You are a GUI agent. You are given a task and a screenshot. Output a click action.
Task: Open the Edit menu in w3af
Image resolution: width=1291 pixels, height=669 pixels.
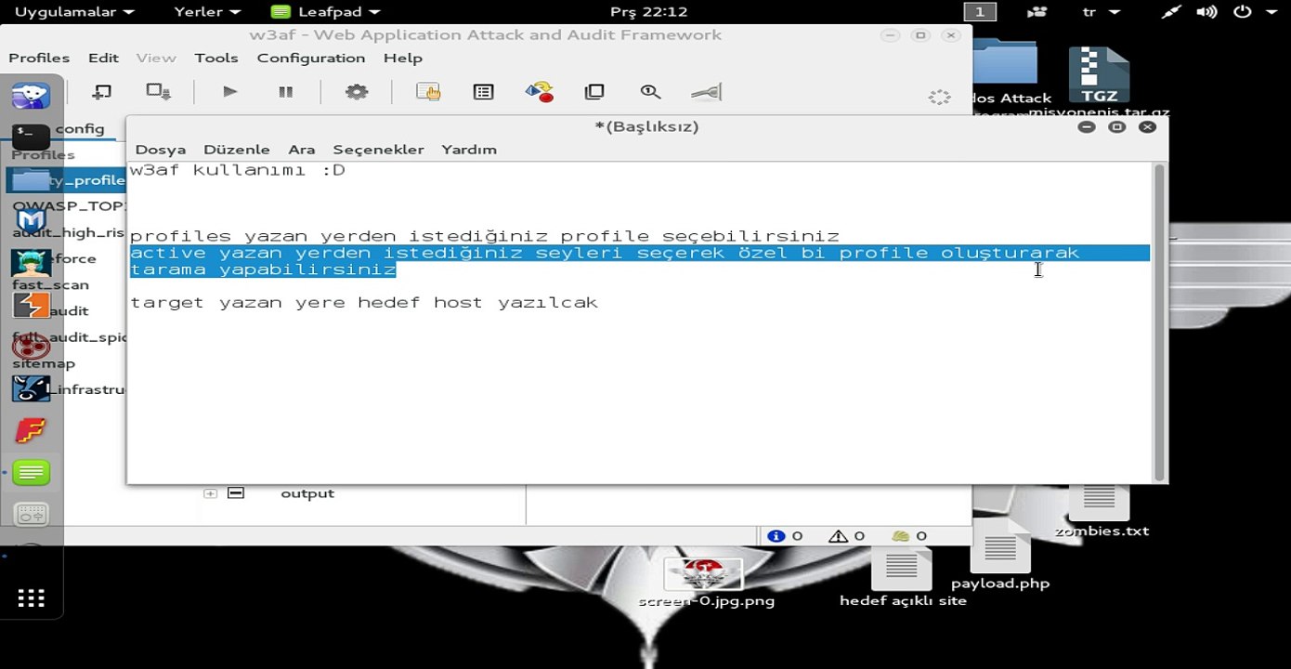[103, 58]
